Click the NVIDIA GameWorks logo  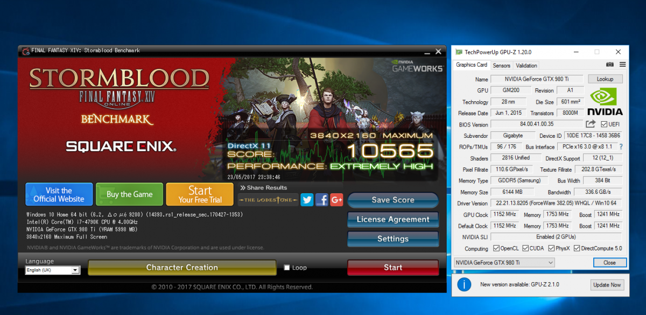click(x=418, y=66)
